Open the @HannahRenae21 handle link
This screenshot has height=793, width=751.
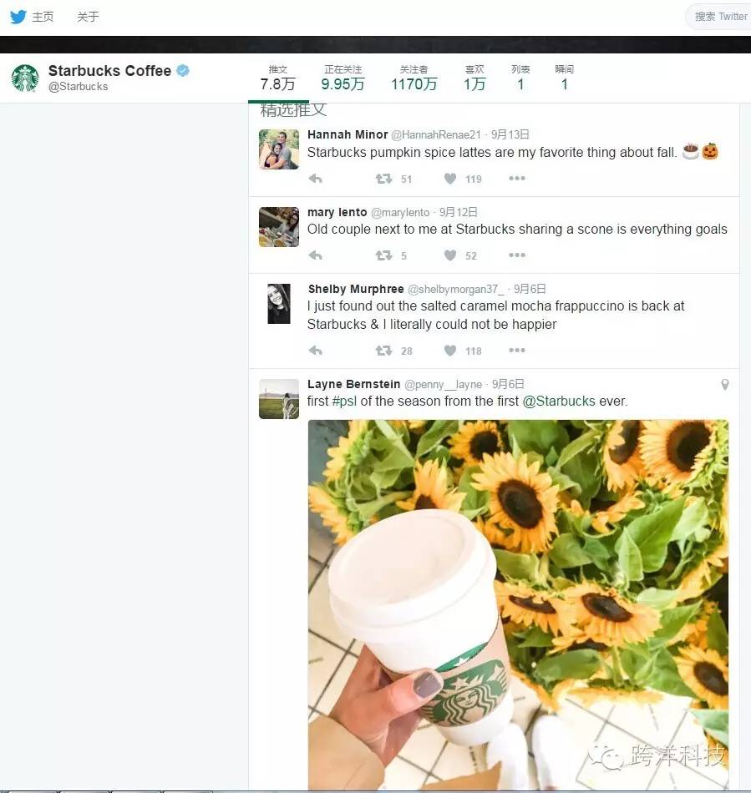click(436, 135)
